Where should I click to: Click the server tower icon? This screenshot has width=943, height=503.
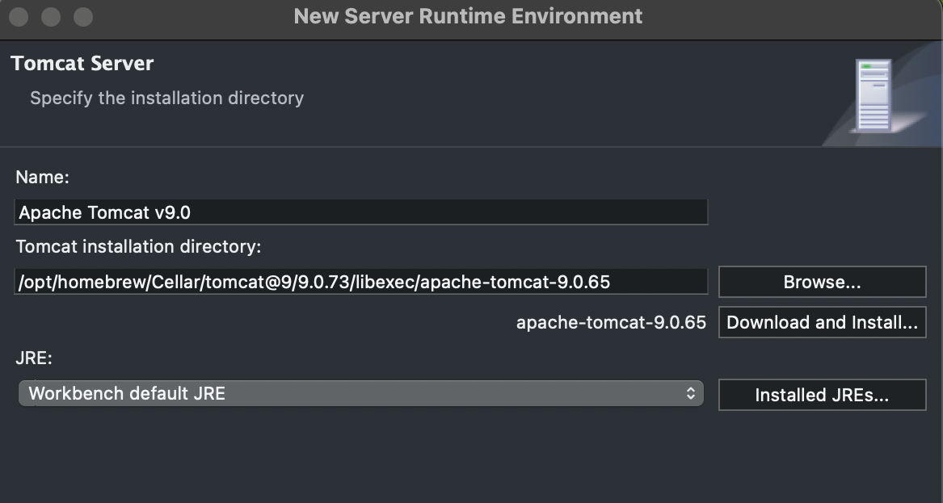(x=874, y=95)
